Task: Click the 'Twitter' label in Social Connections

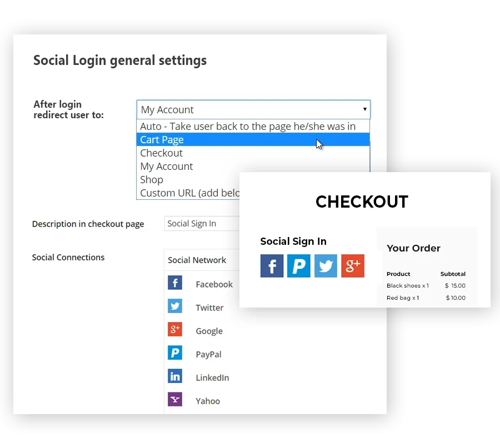Action: [209, 308]
